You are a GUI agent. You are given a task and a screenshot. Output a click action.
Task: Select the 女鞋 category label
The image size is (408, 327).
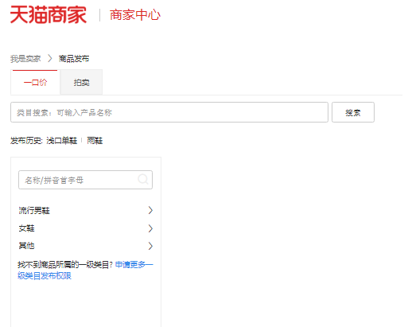[x=26, y=228]
